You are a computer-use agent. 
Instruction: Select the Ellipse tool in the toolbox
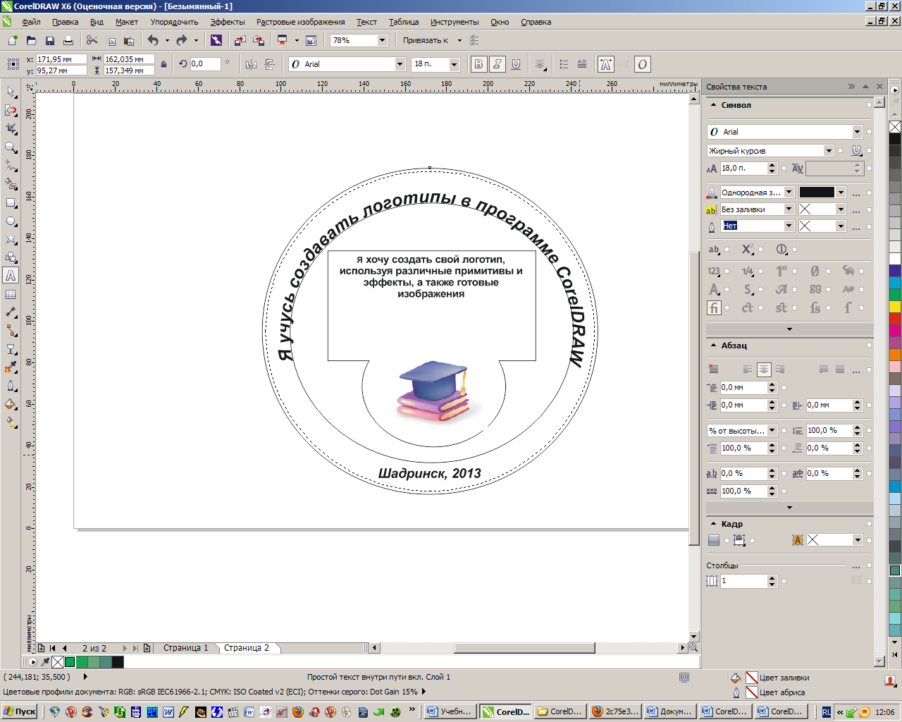point(11,221)
